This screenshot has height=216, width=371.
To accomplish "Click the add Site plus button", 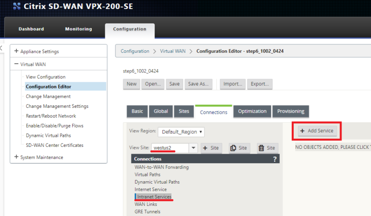I will (x=211, y=148).
